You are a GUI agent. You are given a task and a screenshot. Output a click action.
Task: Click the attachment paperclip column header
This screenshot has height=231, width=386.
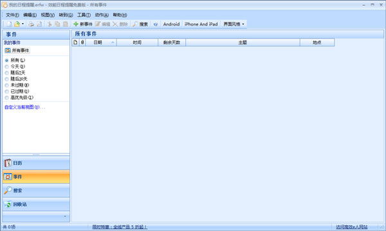pos(82,42)
